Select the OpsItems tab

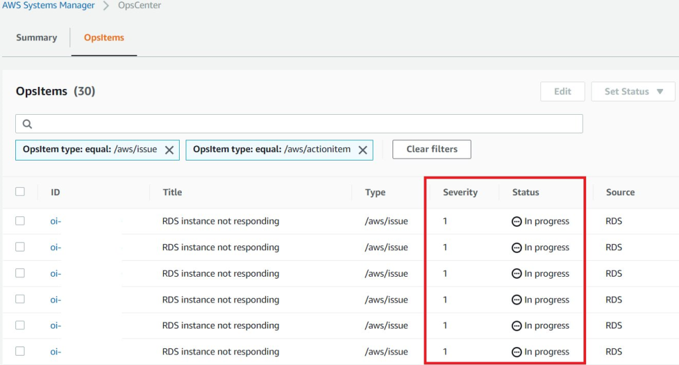click(x=104, y=38)
